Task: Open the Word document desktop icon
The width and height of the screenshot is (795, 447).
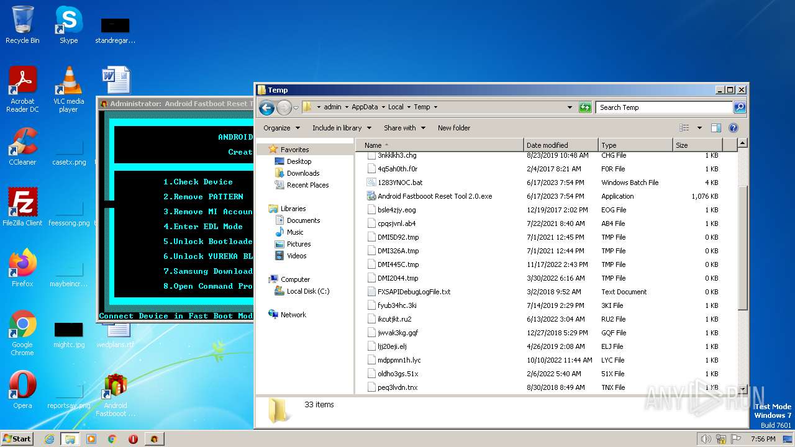Action: (116, 81)
